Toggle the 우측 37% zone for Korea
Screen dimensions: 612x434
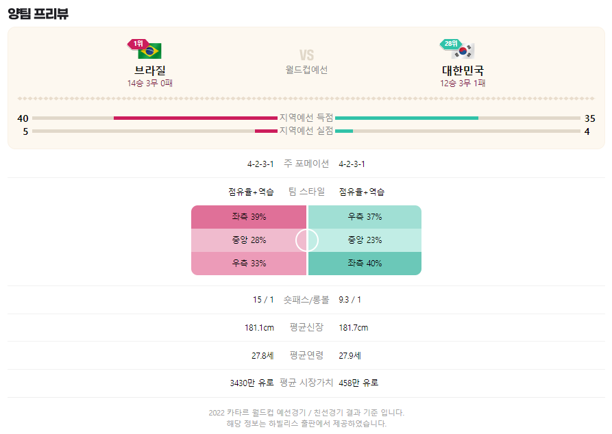pyautogui.click(x=364, y=216)
